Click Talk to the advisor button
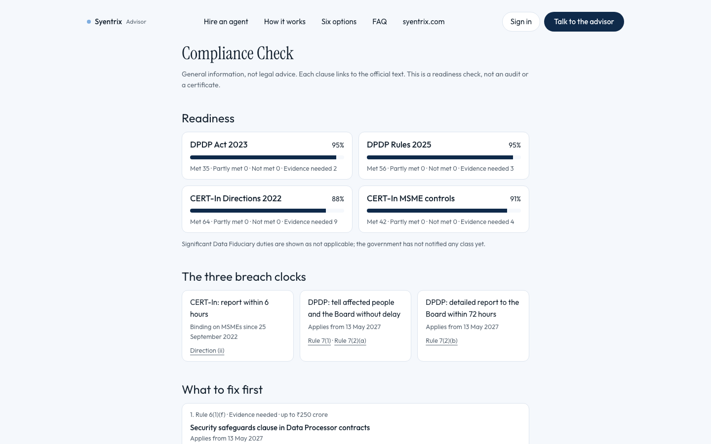The height and width of the screenshot is (444, 711). (x=584, y=22)
